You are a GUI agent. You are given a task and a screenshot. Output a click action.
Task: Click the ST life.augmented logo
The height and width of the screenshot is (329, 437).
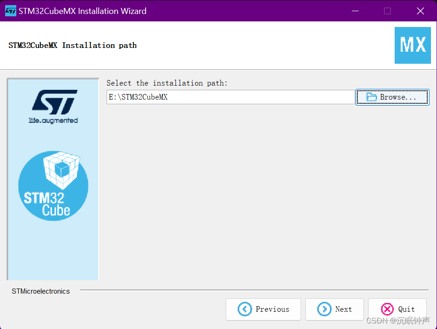click(54, 107)
